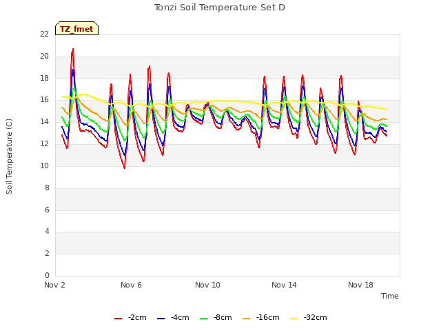This screenshot has height=331, width=441.
Task: Click the 14 y-axis tick label
Action: tap(44, 121)
